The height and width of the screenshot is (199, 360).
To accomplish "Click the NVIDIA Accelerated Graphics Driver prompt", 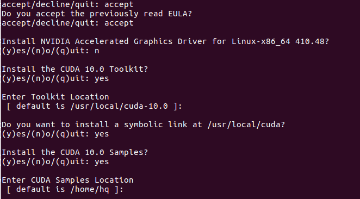I will pos(165,41).
